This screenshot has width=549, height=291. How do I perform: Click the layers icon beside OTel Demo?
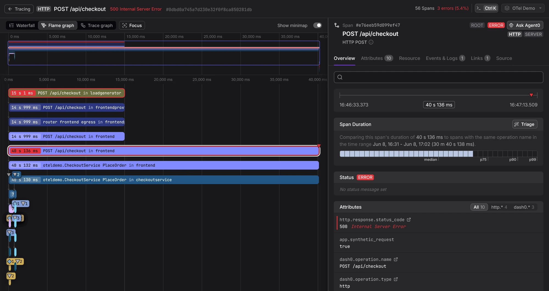(507, 8)
